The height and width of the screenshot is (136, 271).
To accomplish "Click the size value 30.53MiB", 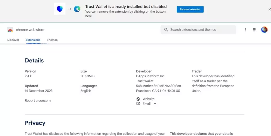I will pos(87,76).
